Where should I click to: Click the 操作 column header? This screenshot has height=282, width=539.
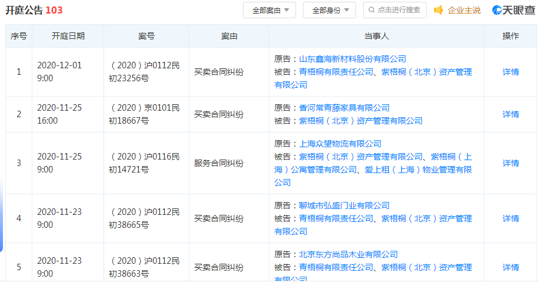coord(511,36)
